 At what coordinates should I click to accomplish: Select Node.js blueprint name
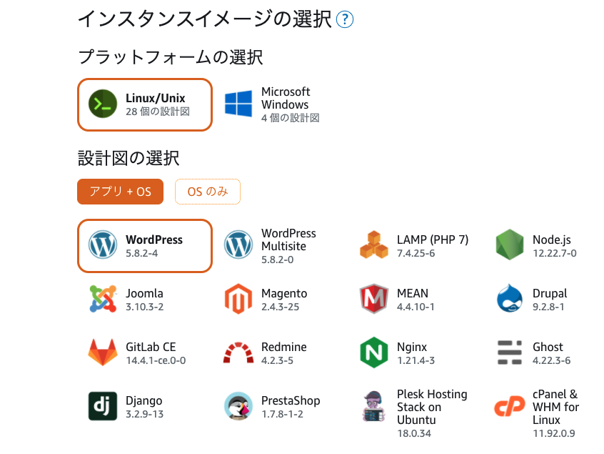pyautogui.click(x=552, y=240)
